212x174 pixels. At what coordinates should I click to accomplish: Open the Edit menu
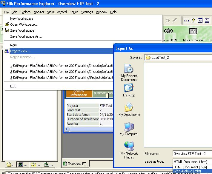tap(14, 12)
